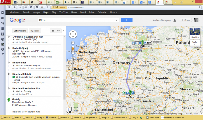Click the maps.google.com address field
Image resolution: width=203 pixels, height=120 pixels.
tap(132, 7)
